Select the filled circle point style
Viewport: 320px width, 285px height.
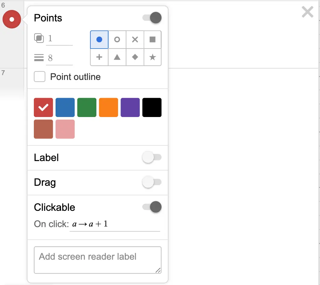pyautogui.click(x=99, y=40)
